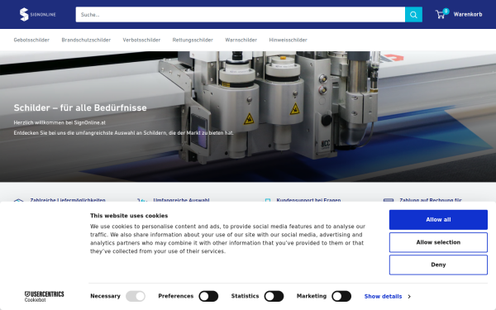
Task: Click the Warenkorb text link
Action: [468, 14]
